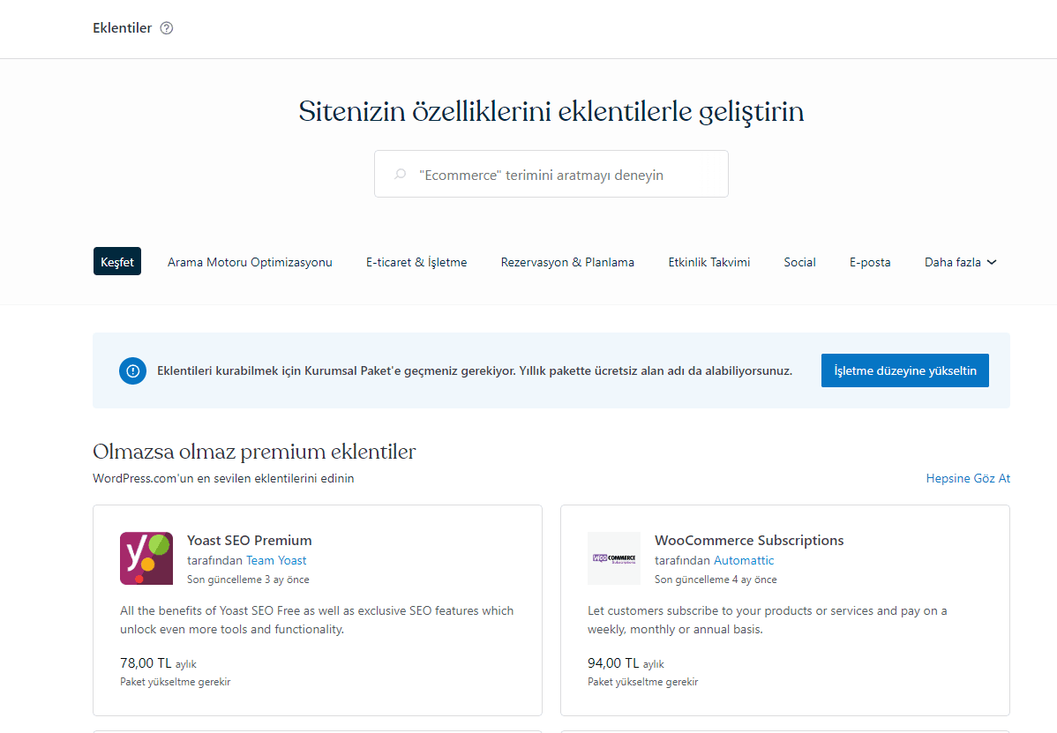Select Rezervasyon & Planlama category
This screenshot has width=1057, height=733.
pos(567,262)
